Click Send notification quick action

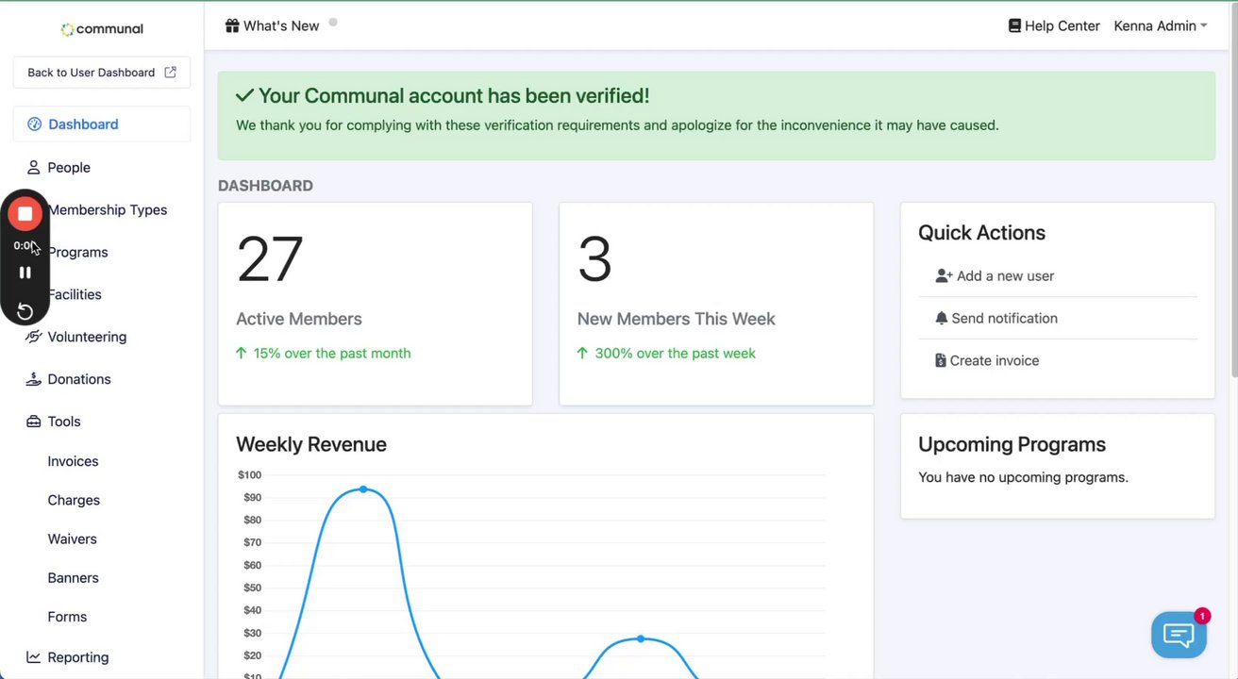point(1003,319)
